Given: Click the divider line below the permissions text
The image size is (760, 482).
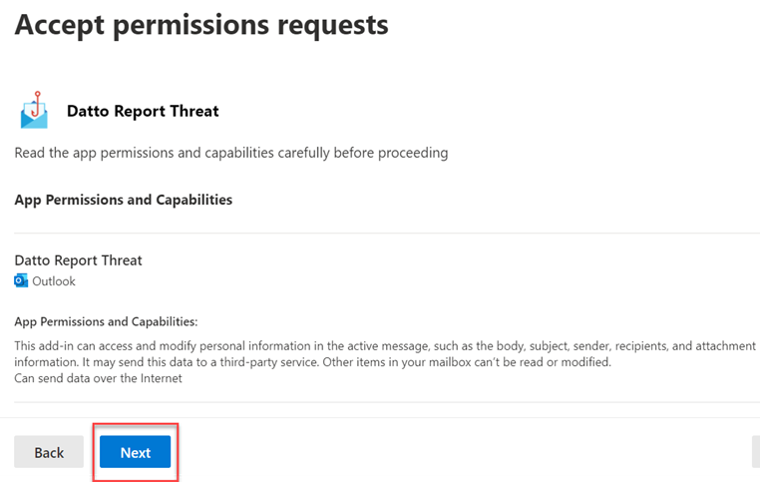Looking at the screenshot, I should click(387, 402).
